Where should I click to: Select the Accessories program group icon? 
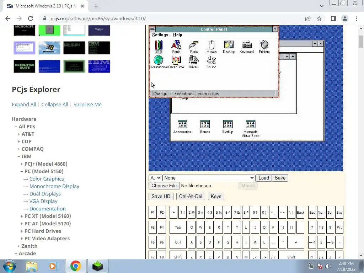[x=182, y=127]
